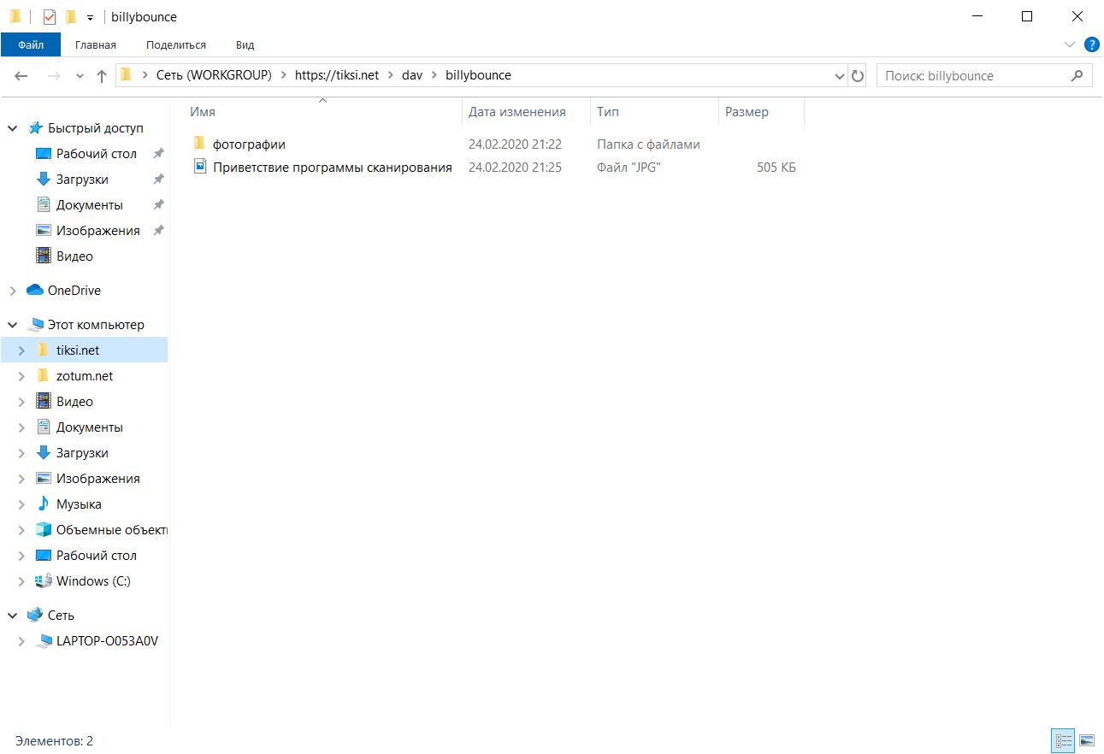Click the dav breadcrumb in address bar
This screenshot has width=1104, height=754.
[412, 75]
